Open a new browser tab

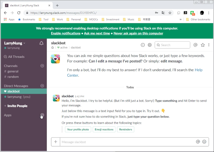point(57,5)
